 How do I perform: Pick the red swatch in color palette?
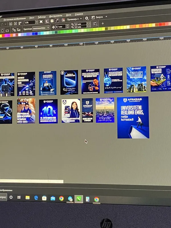tap(3, 36)
